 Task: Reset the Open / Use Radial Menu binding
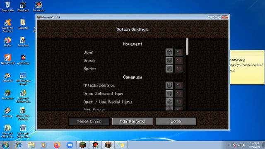[179, 102]
